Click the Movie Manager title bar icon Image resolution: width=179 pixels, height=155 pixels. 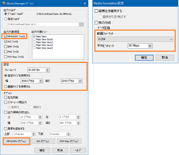click(x=4, y=3)
